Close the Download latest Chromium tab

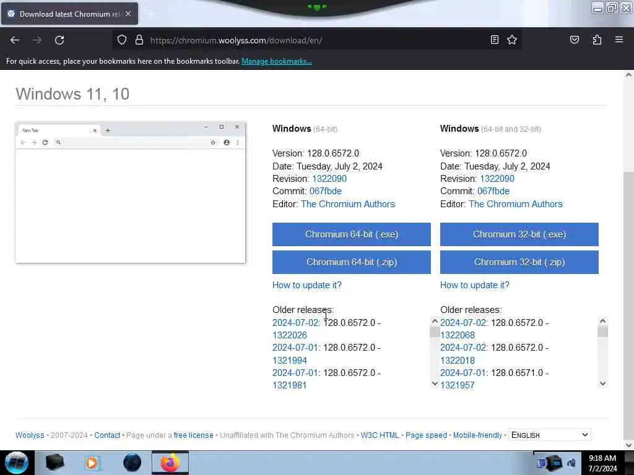click(x=128, y=14)
